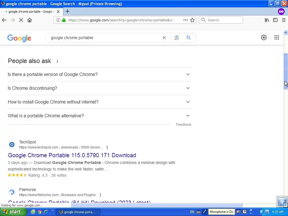
Task: Click the TechSpot URL breadcrumb
Action: 61,147
